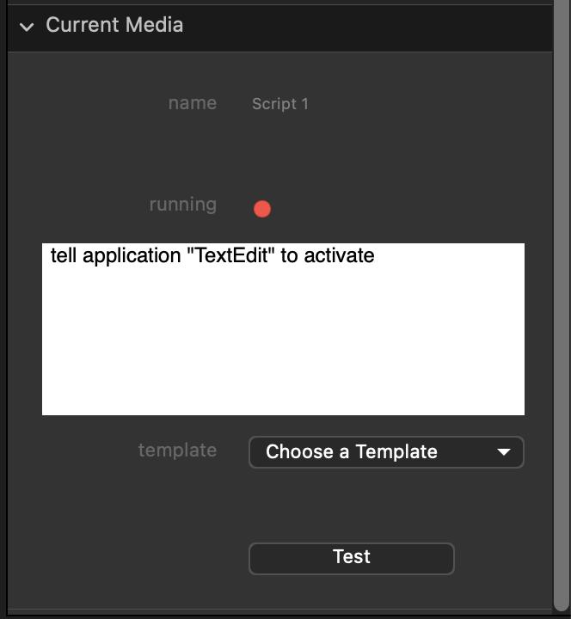Click the "name" field label
Viewport: 571px width, 619px height.
click(x=193, y=103)
